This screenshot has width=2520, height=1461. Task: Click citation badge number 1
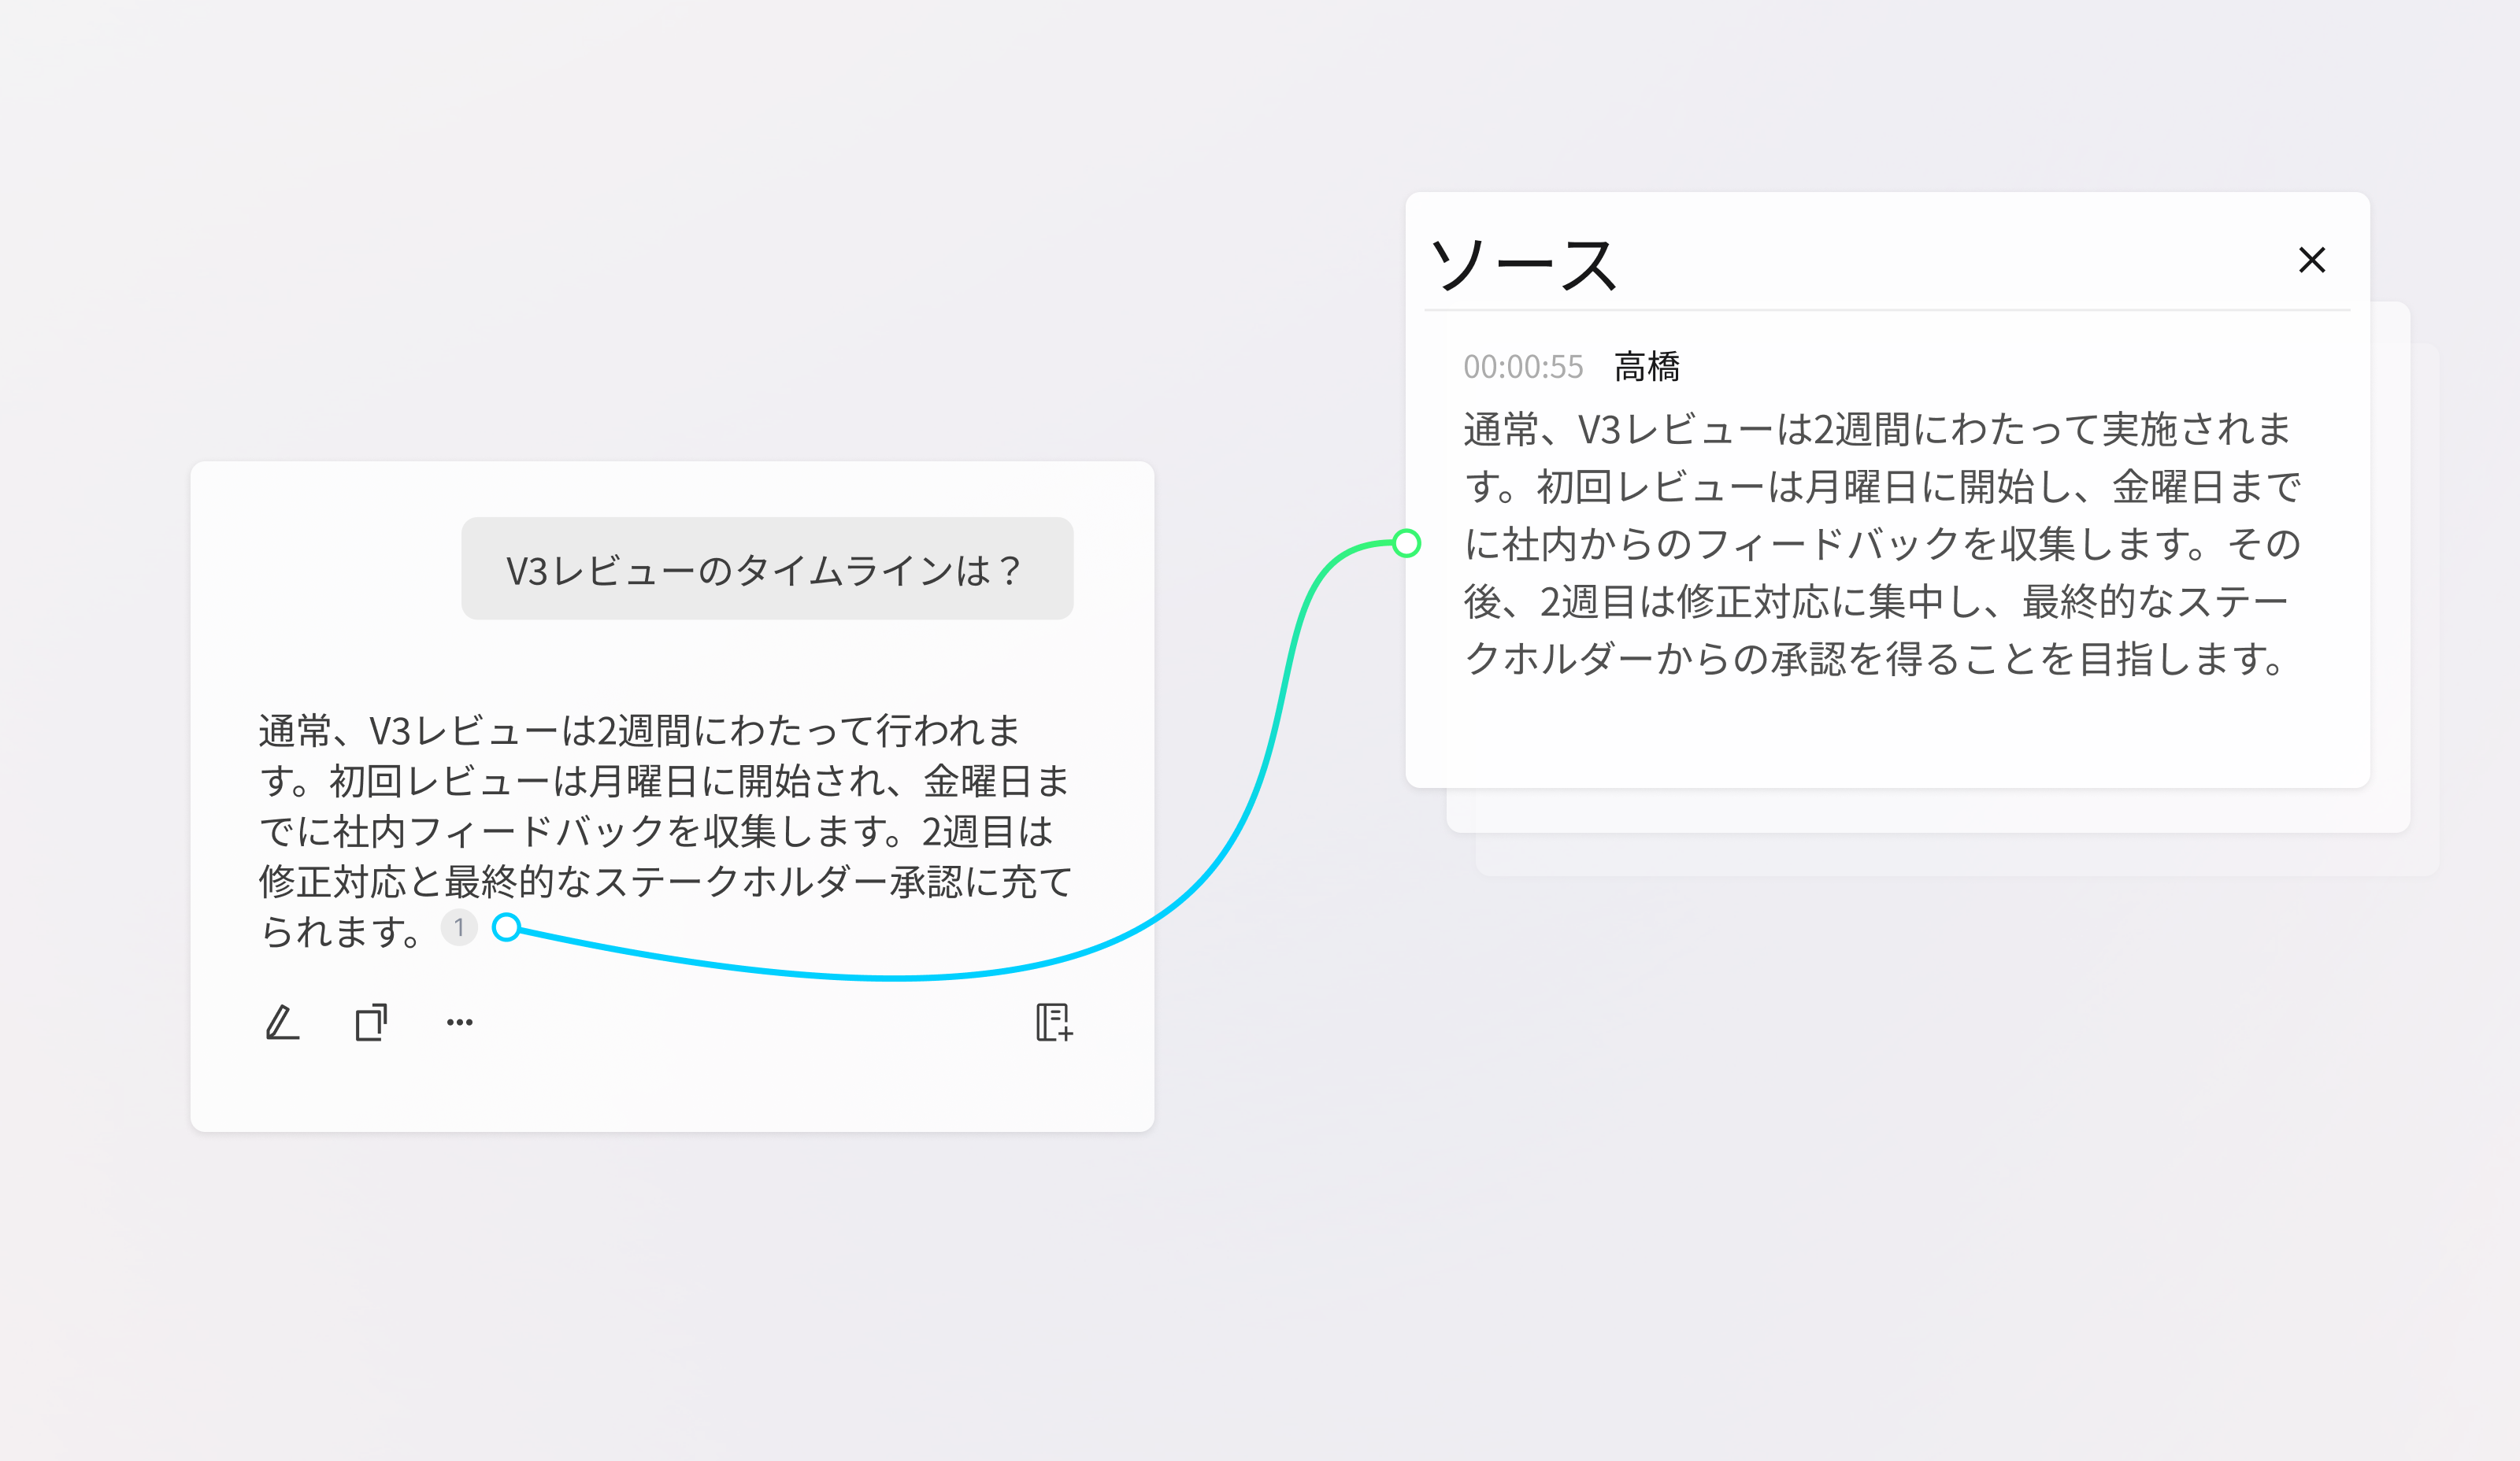[459, 927]
